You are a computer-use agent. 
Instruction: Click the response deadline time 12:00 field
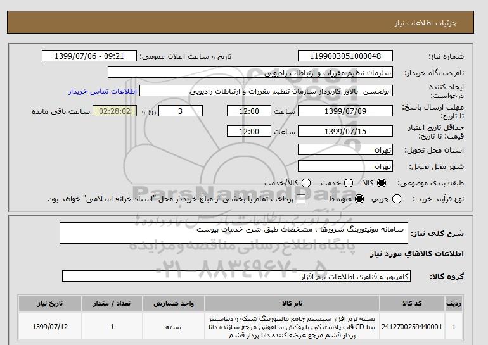pyautogui.click(x=249, y=111)
